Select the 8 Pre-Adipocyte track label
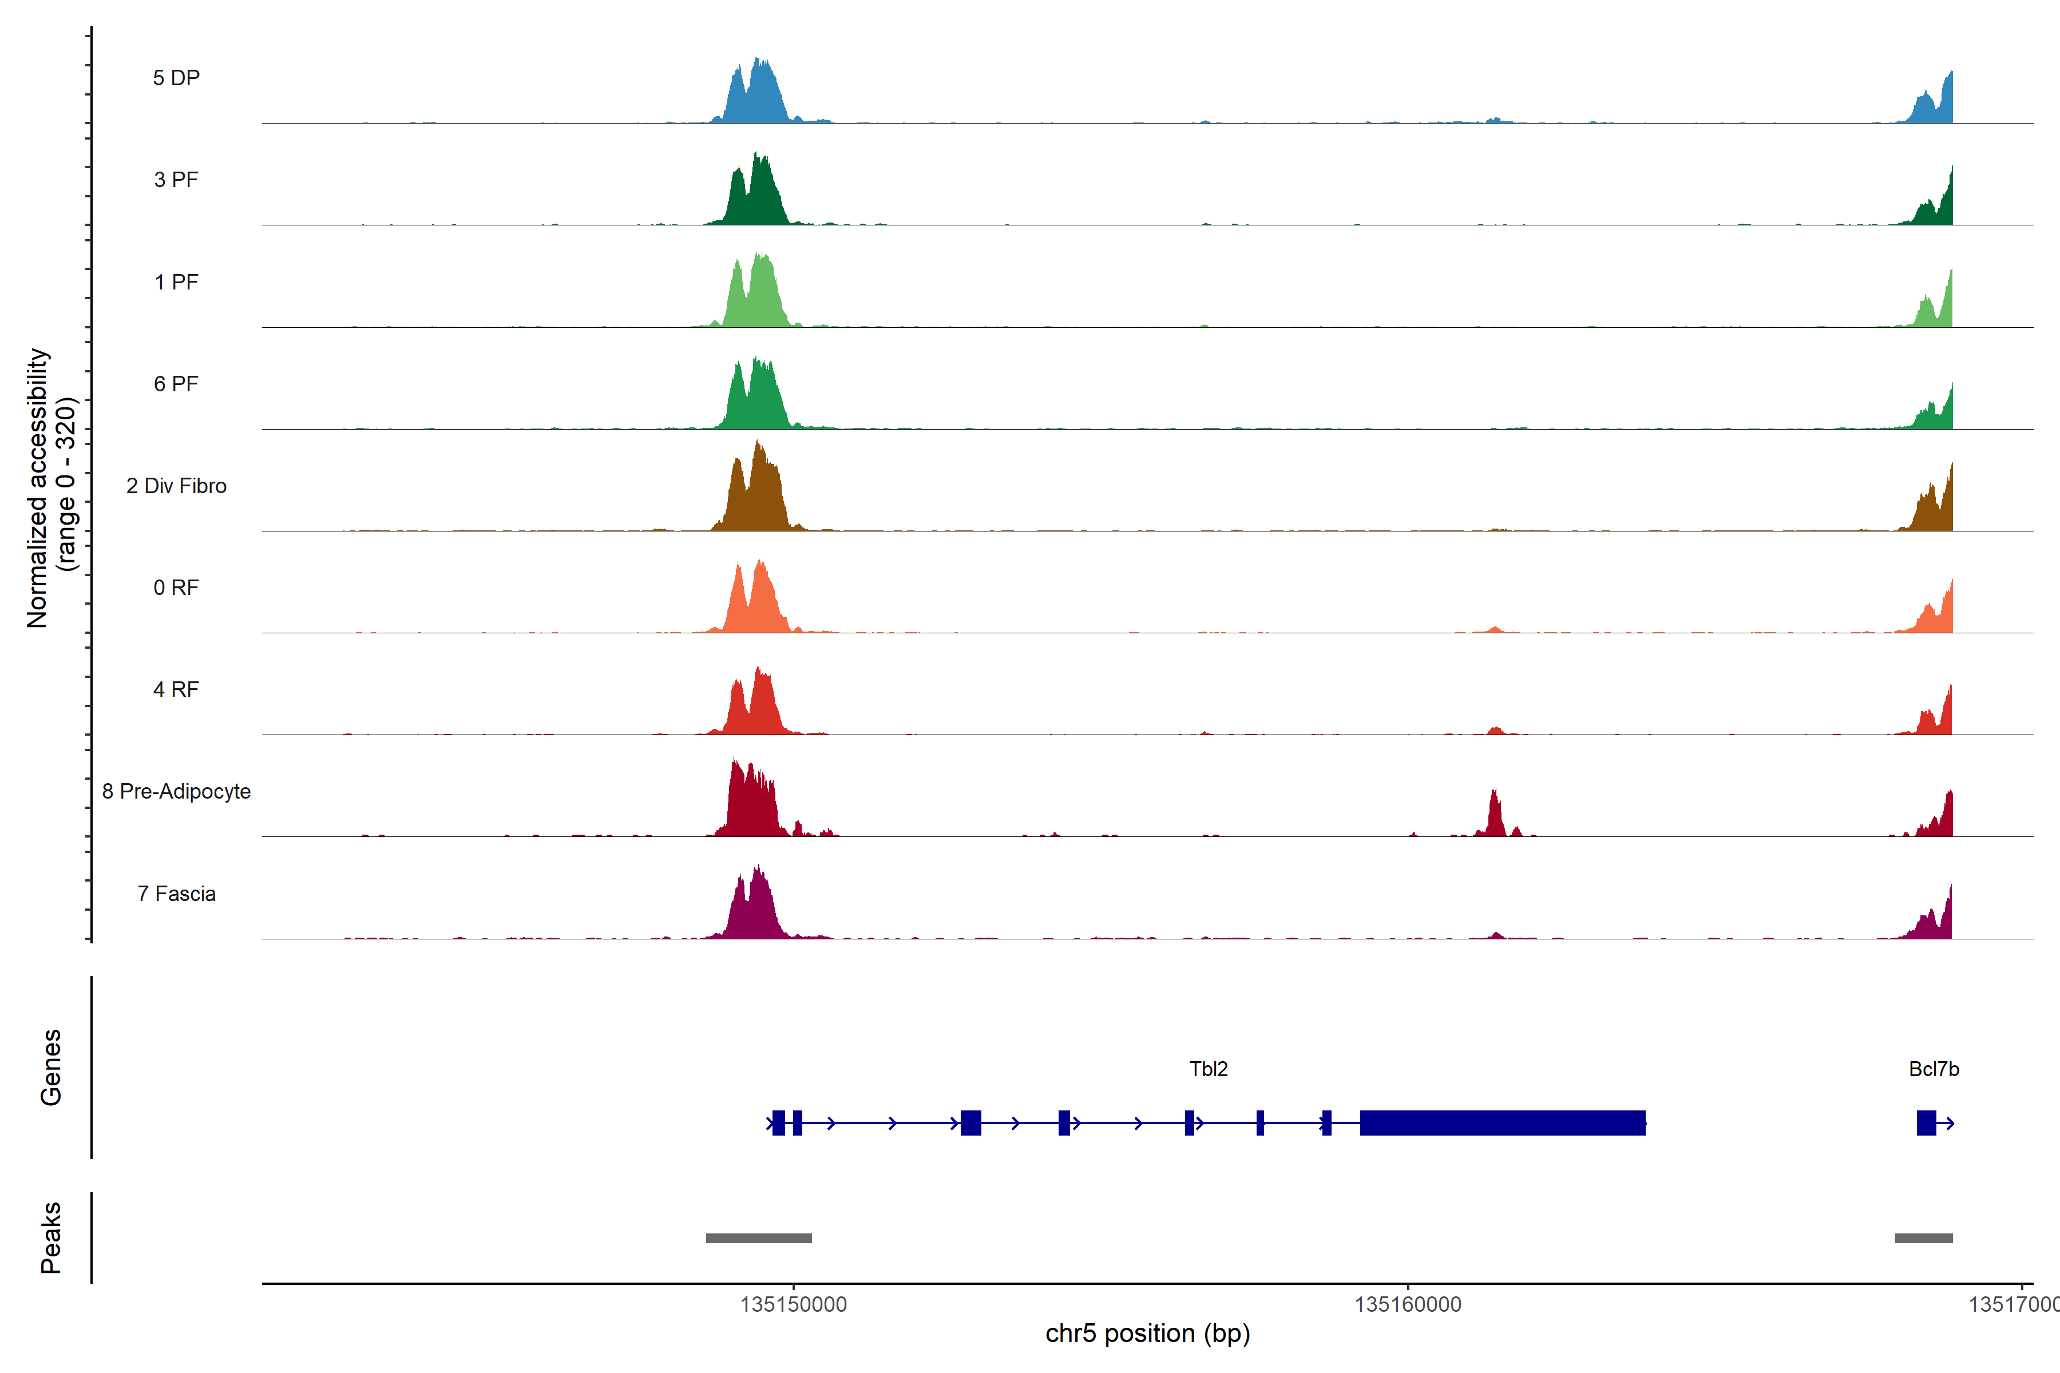Image resolution: width=2060 pixels, height=1373 pixels. click(176, 791)
